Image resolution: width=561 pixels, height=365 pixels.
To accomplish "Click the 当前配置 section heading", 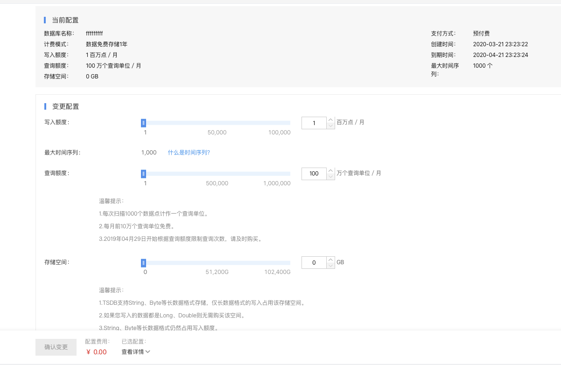I will coord(65,20).
